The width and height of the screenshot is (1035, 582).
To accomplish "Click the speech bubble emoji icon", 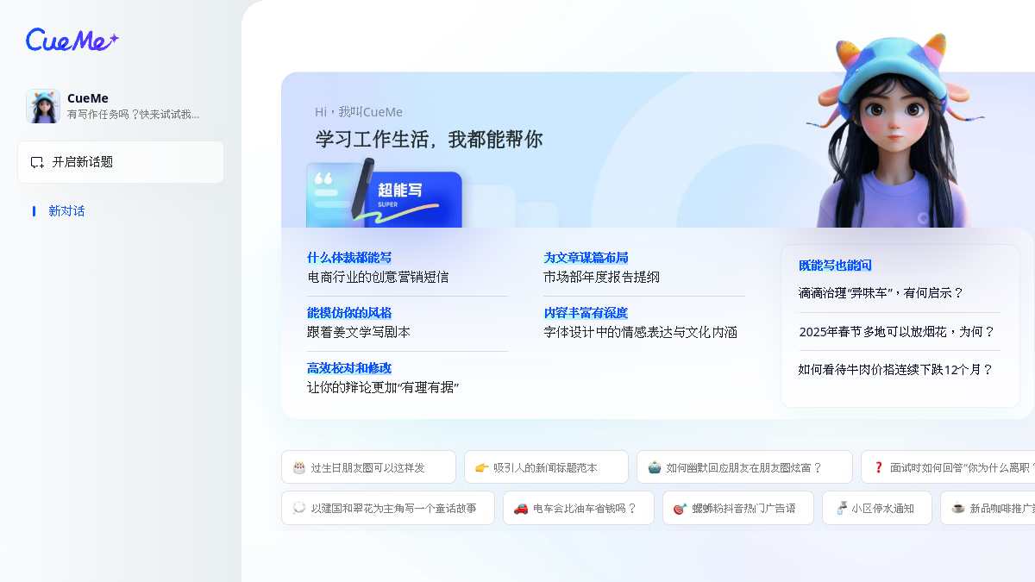I will click(299, 508).
